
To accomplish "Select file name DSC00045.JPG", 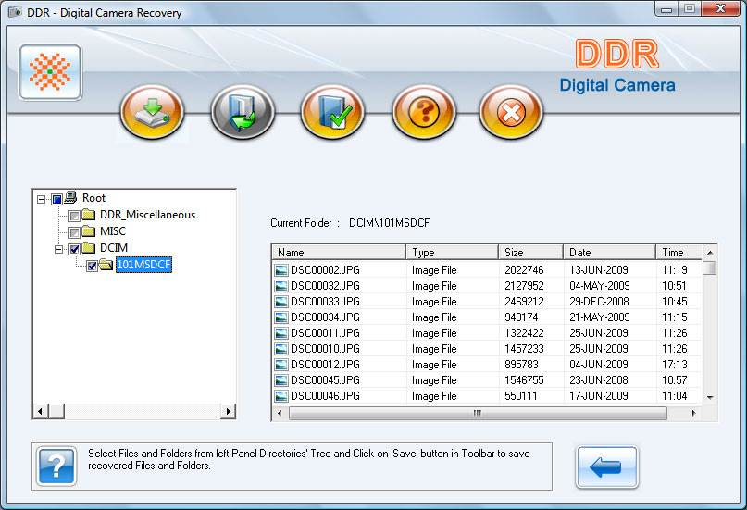I will [x=326, y=380].
